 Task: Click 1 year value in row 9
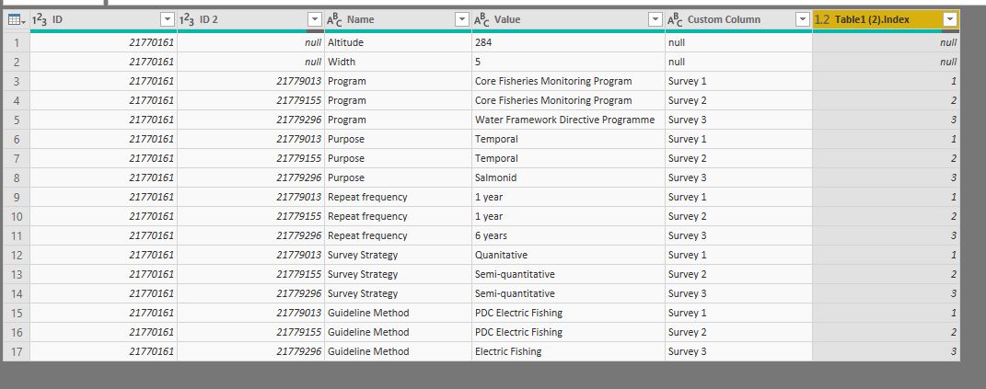568,198
